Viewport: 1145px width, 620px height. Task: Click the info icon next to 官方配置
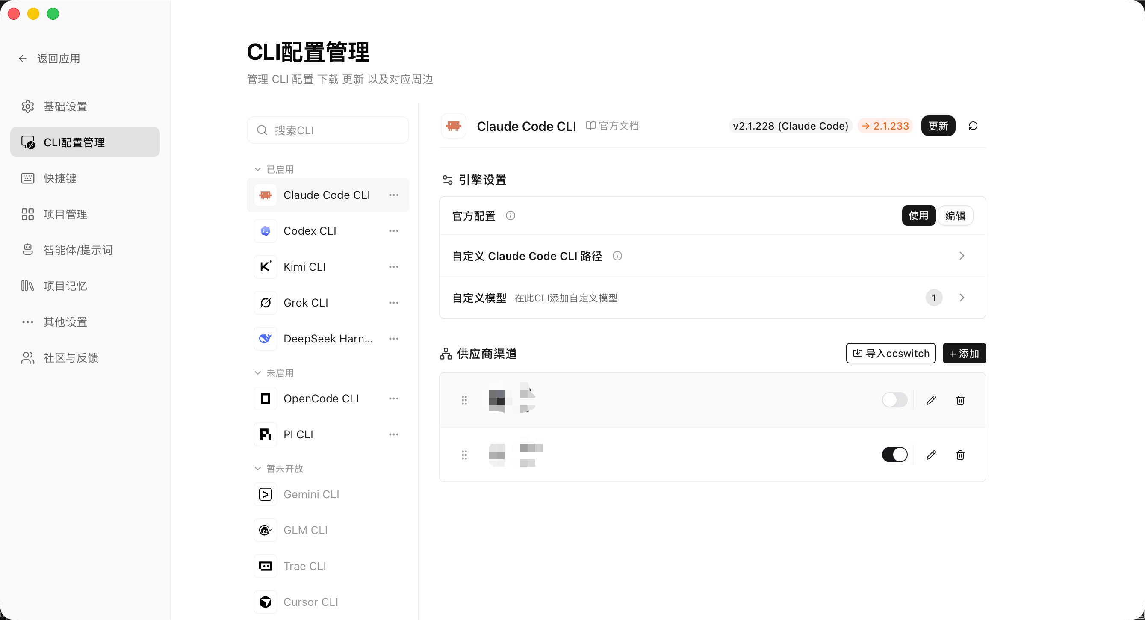coord(510,216)
